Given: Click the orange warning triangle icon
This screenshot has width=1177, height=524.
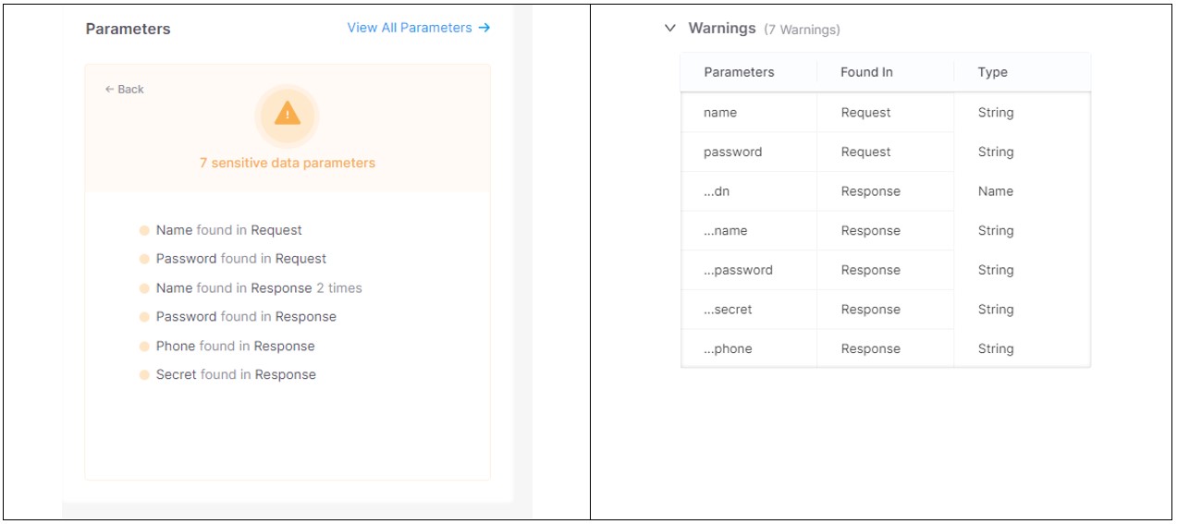Looking at the screenshot, I should point(288,115).
